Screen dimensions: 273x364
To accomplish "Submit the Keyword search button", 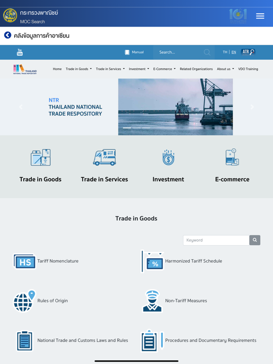I will [x=255, y=240].
